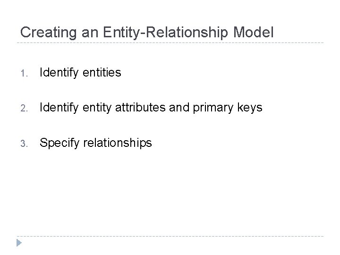
Task: Click the dashed line above the footer arrow
Action: click(x=170, y=236)
